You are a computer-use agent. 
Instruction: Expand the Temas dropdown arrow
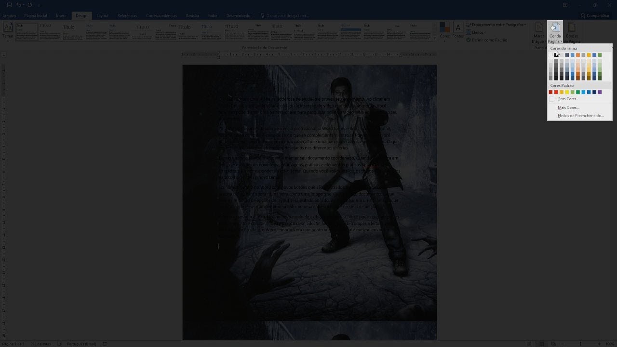[x=8, y=41]
